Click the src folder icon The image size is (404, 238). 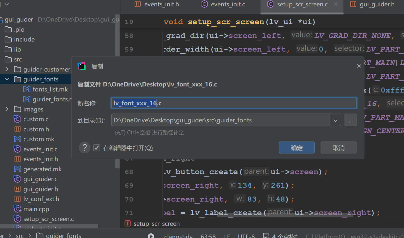click(x=8, y=59)
